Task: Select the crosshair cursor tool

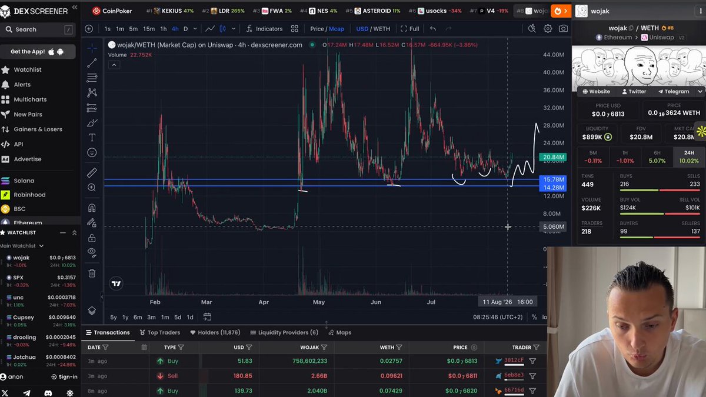Action: point(92,48)
